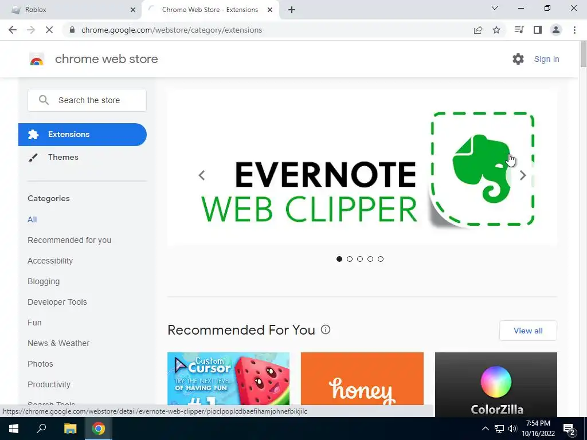
Task: Close the Chrome Web Store tab
Action: point(270,10)
